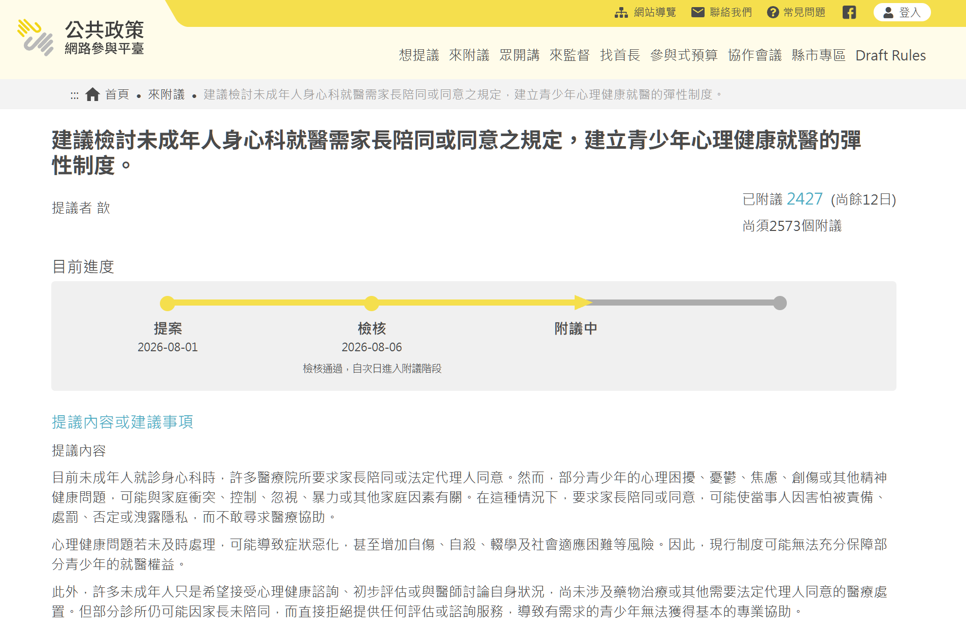
Task: Click 檢核 timeline marker dot
Action: click(372, 304)
